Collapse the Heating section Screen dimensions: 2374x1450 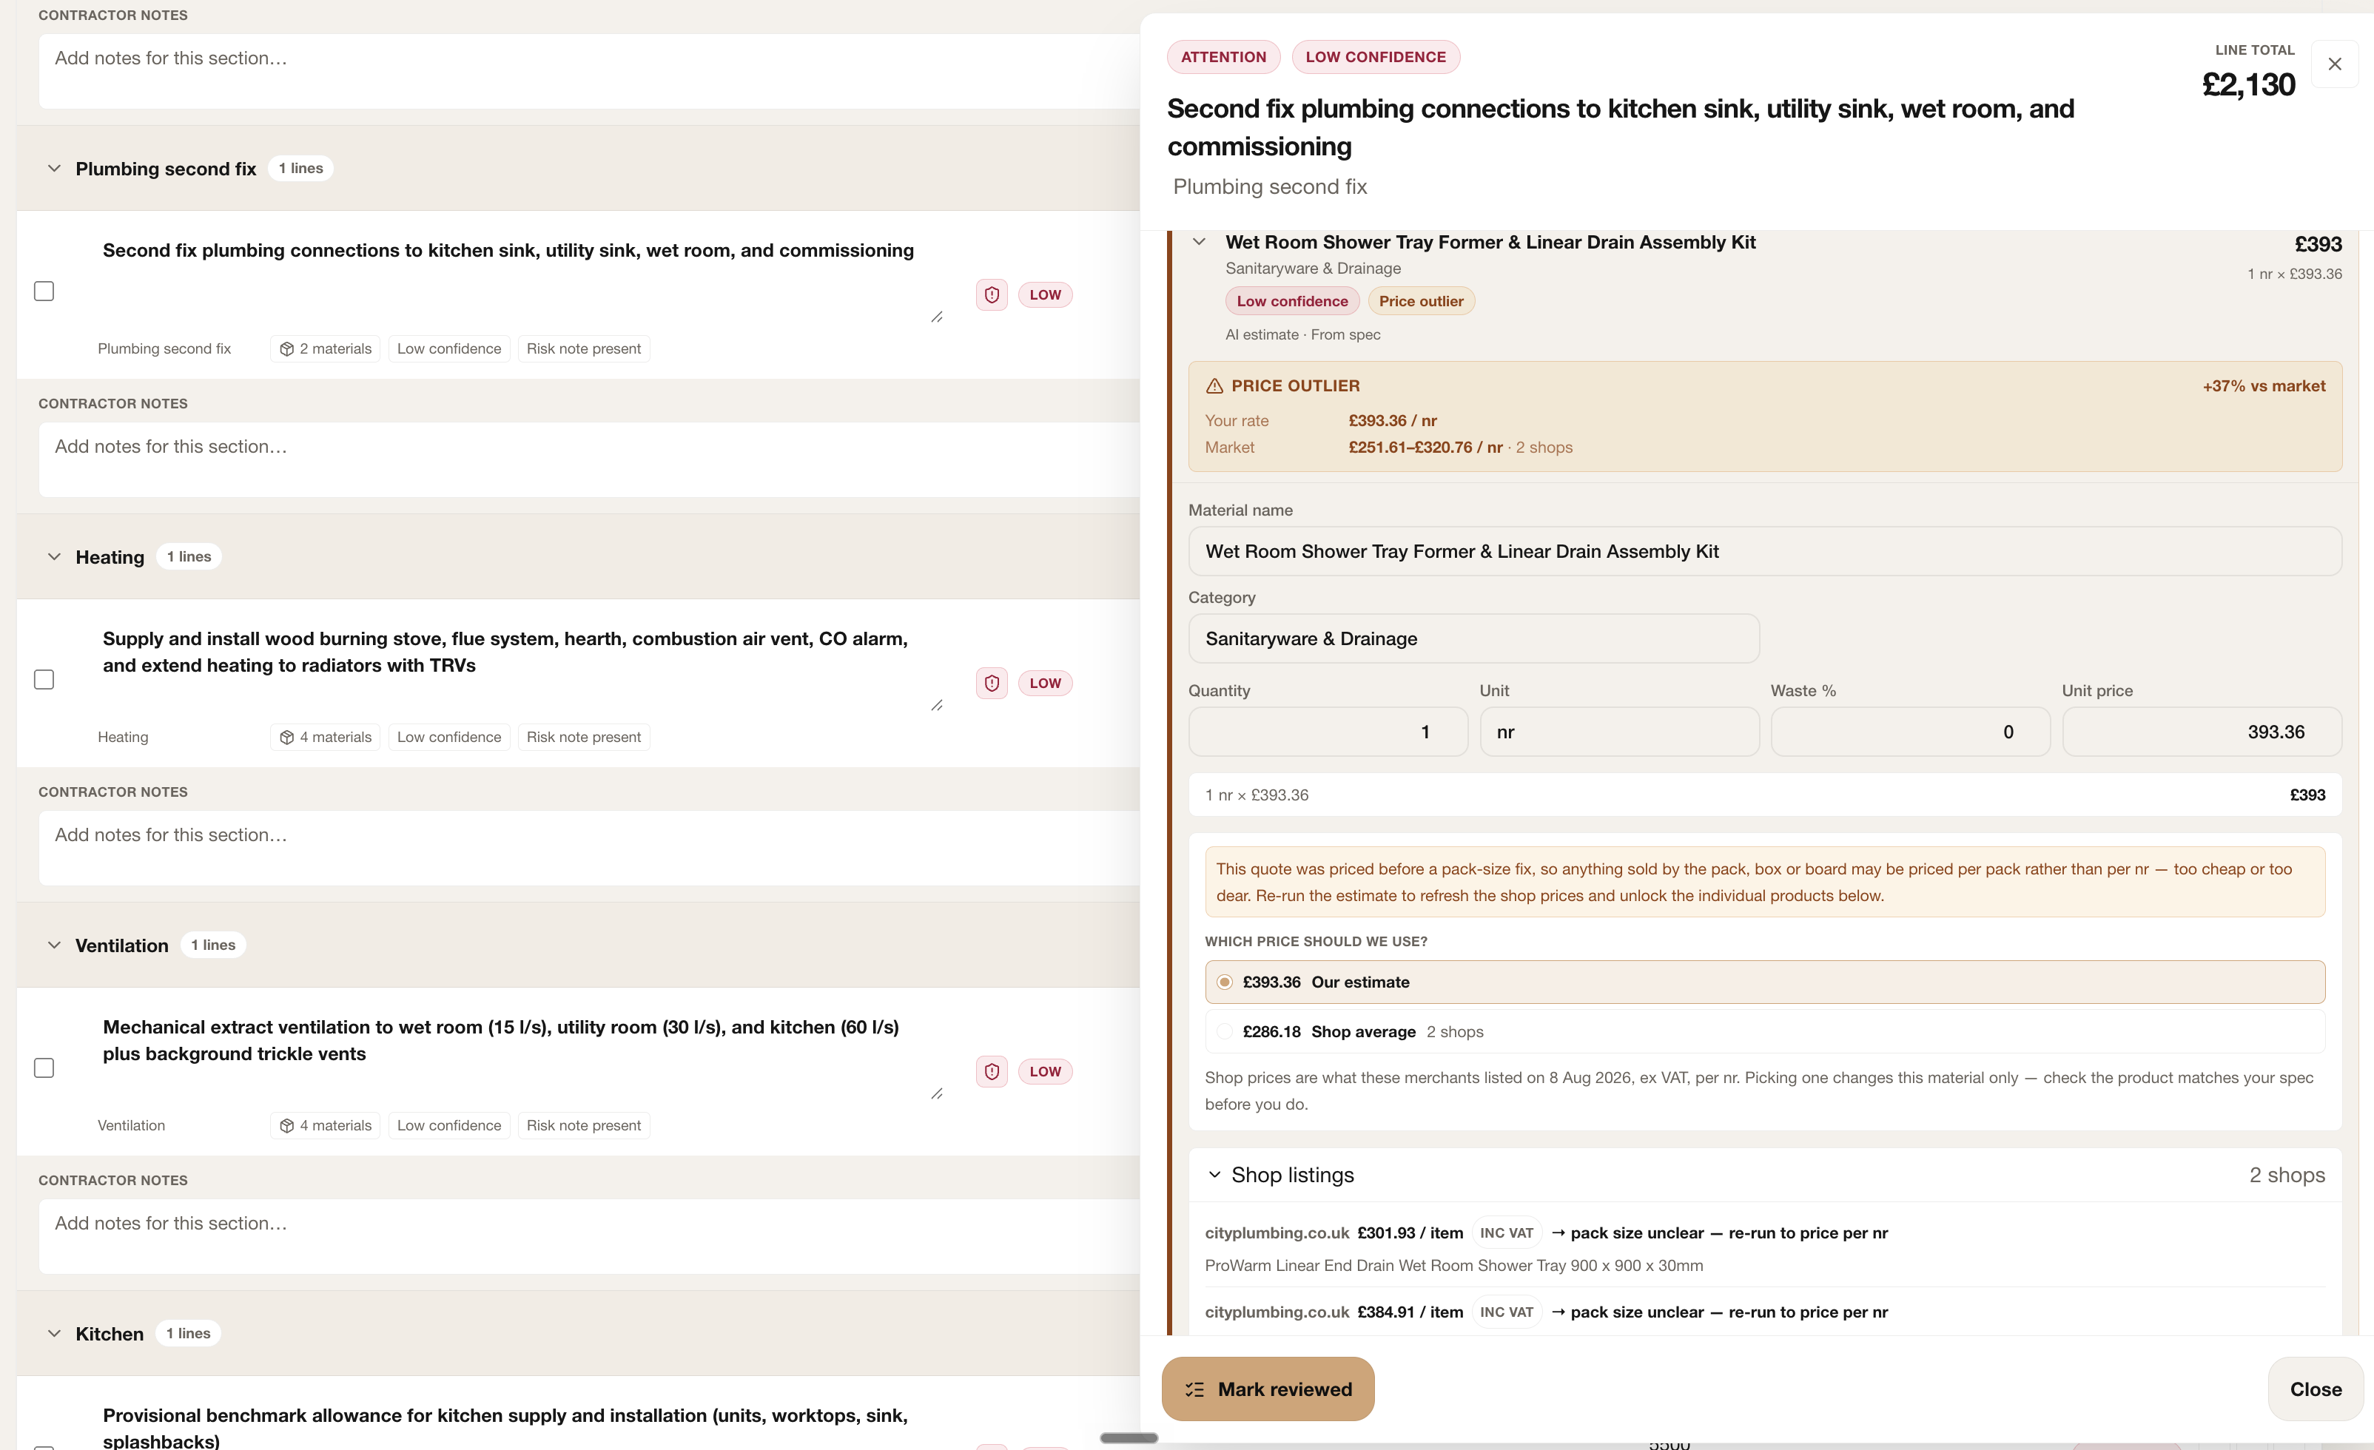[54, 557]
